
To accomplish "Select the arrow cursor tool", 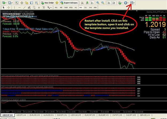I will click(4, 7).
